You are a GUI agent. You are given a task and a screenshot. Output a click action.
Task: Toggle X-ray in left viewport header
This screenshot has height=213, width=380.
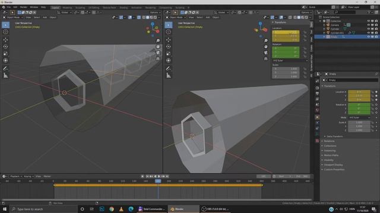click(x=139, y=17)
